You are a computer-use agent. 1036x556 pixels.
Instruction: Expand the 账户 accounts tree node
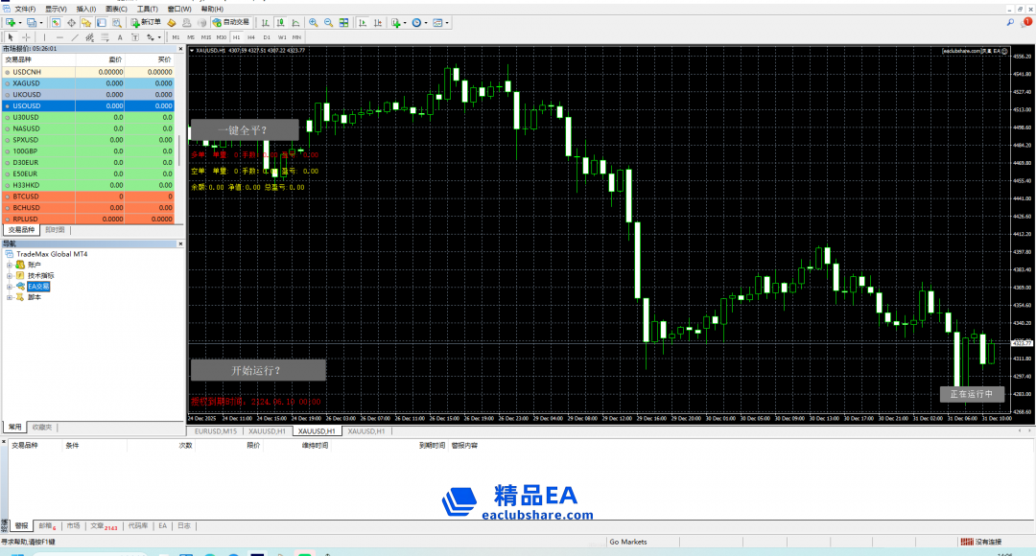pos(9,265)
